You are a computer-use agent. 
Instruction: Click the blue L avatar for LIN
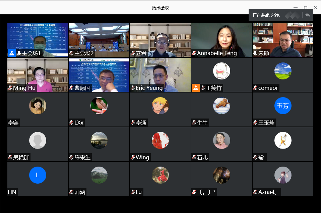tap(37, 175)
